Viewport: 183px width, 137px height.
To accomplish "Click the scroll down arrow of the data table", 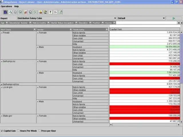I will coord(181,122).
